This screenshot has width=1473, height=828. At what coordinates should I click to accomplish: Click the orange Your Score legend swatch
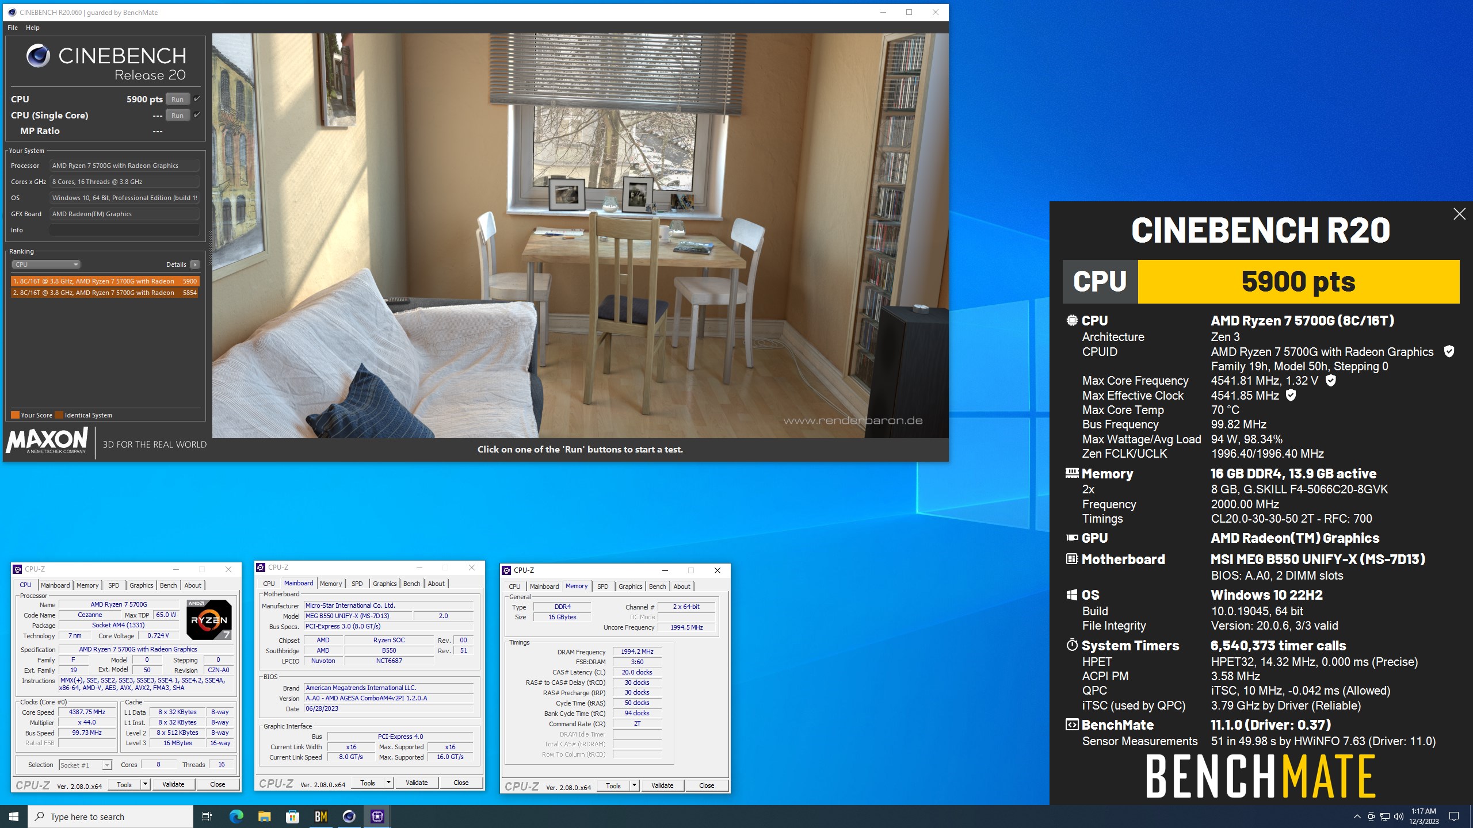coord(15,415)
